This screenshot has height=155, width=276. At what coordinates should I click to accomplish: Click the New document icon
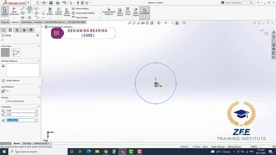pyautogui.click(x=38, y=3)
